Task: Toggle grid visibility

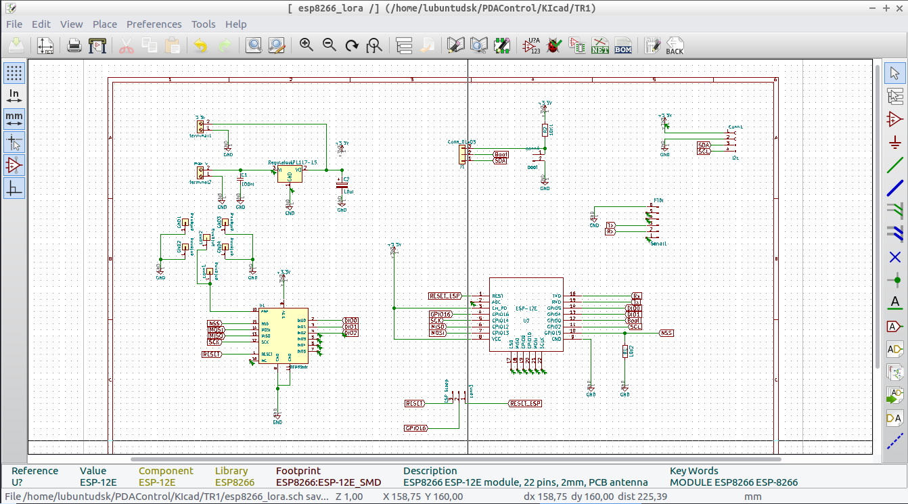Action: [x=14, y=72]
